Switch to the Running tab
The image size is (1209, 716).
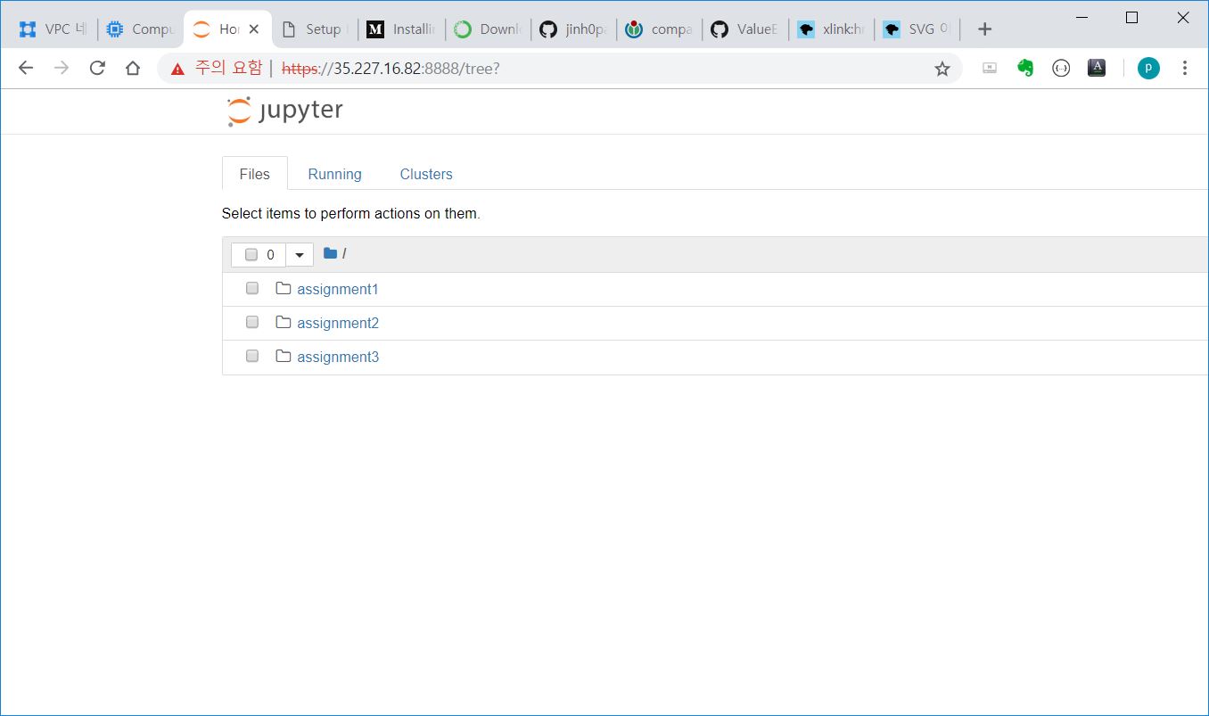pos(334,174)
